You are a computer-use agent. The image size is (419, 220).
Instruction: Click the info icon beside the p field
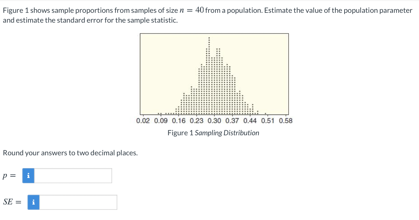click(28, 176)
